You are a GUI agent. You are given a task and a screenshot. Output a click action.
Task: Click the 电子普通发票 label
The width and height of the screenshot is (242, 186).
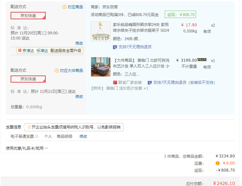22,137
